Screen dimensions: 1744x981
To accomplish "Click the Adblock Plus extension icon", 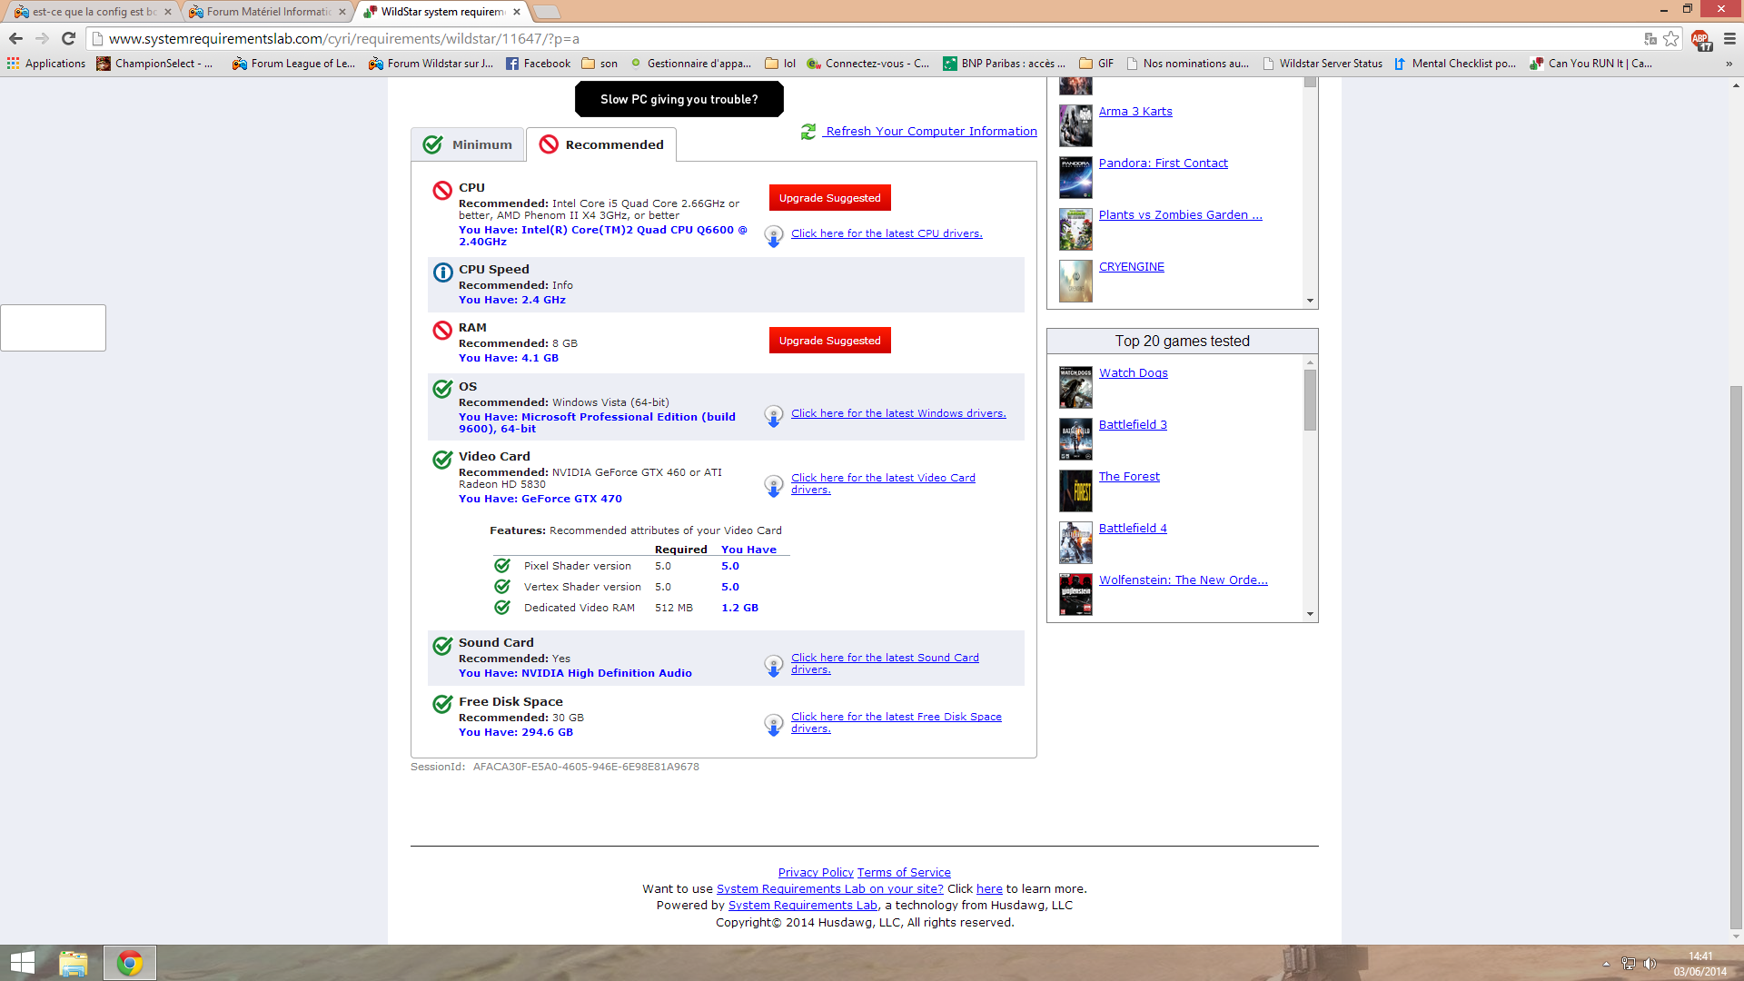I will pos(1700,39).
